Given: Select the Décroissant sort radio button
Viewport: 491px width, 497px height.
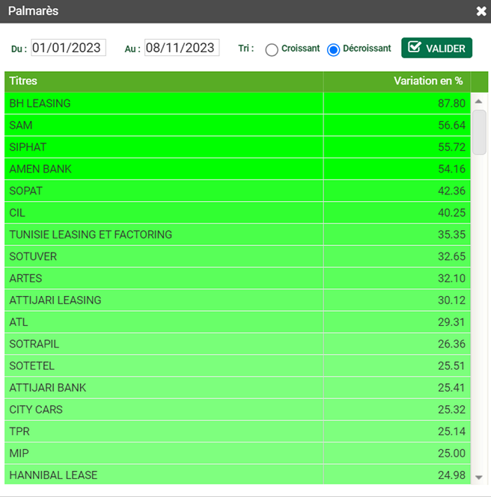Looking at the screenshot, I should (x=333, y=50).
